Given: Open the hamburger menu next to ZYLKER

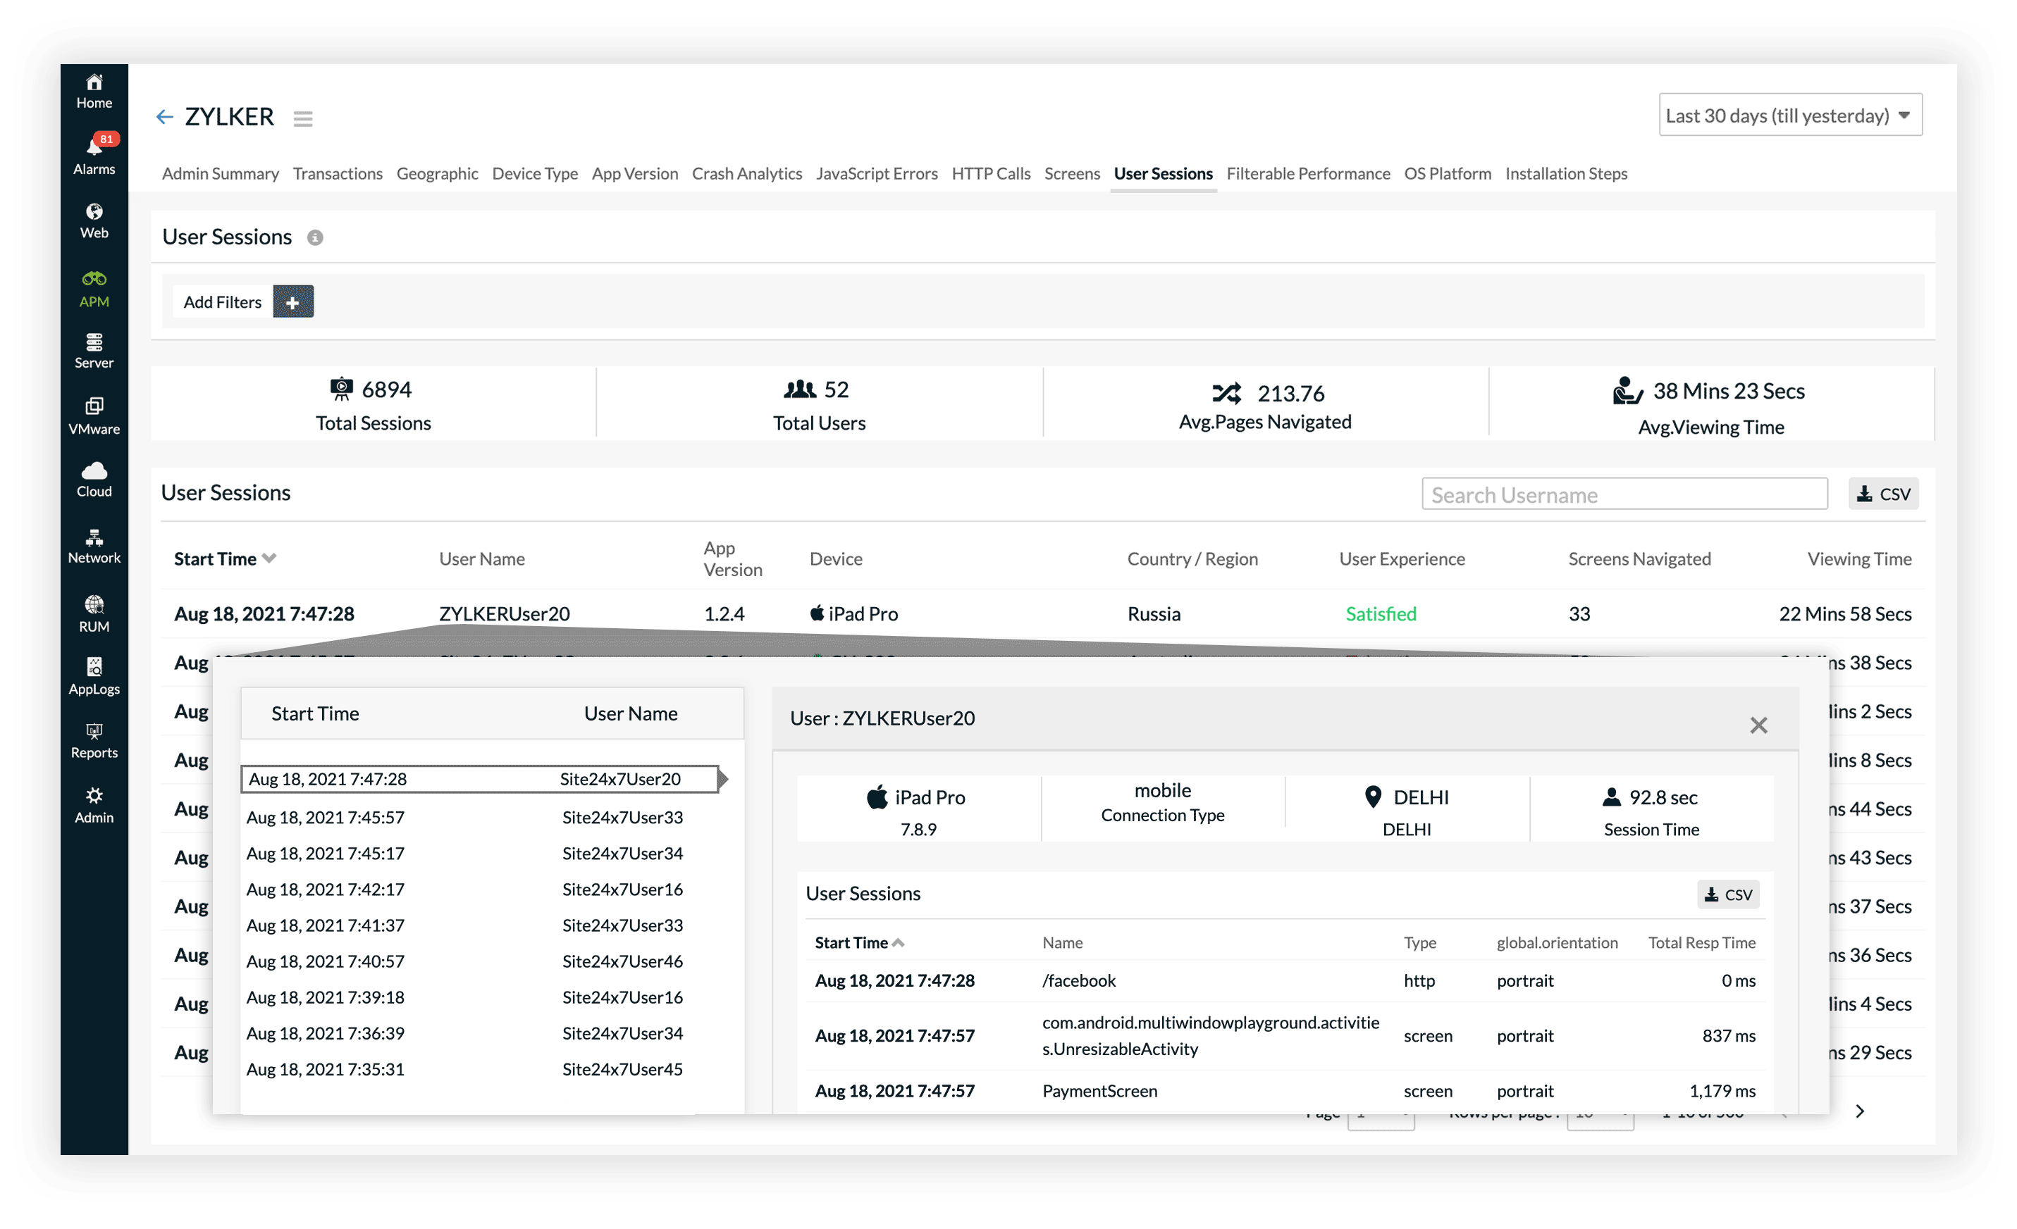Looking at the screenshot, I should tap(303, 118).
